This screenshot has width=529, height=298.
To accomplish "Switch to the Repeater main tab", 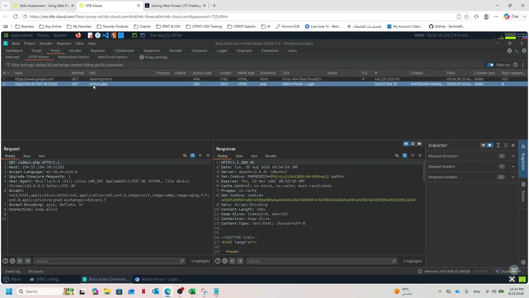I will click(x=98, y=50).
